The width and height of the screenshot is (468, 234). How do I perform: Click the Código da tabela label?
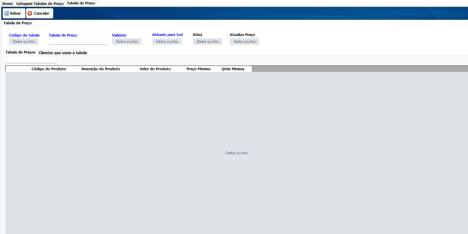click(x=24, y=35)
